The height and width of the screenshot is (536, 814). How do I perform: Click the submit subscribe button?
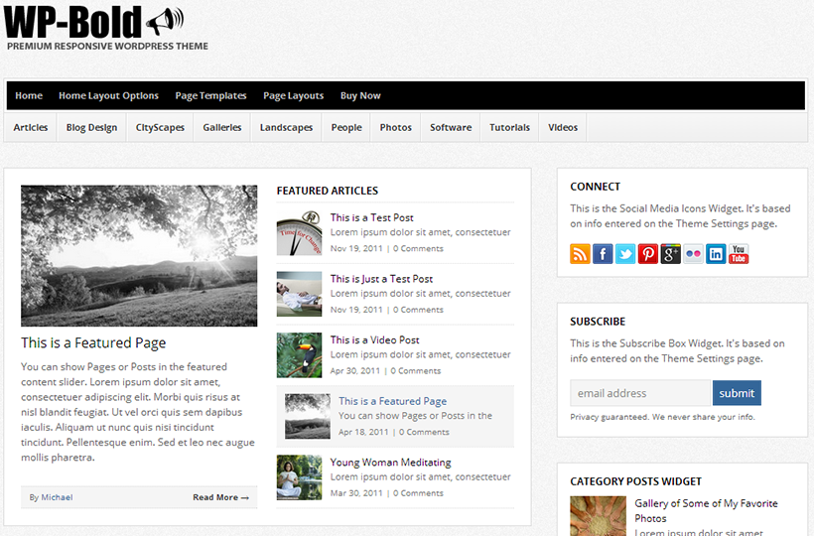pyautogui.click(x=737, y=393)
